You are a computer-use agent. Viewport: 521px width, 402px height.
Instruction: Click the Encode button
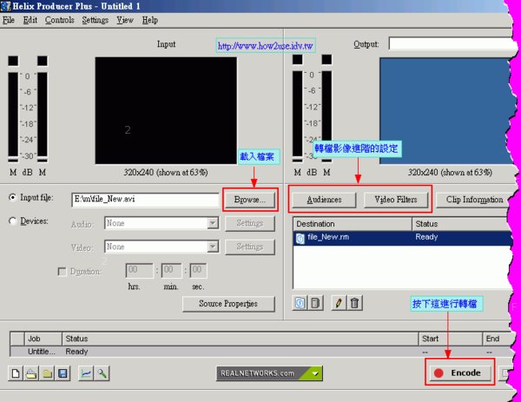pos(459,373)
